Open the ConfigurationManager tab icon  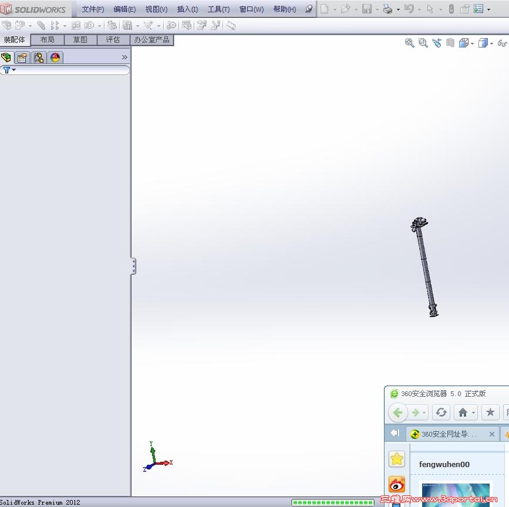point(39,58)
